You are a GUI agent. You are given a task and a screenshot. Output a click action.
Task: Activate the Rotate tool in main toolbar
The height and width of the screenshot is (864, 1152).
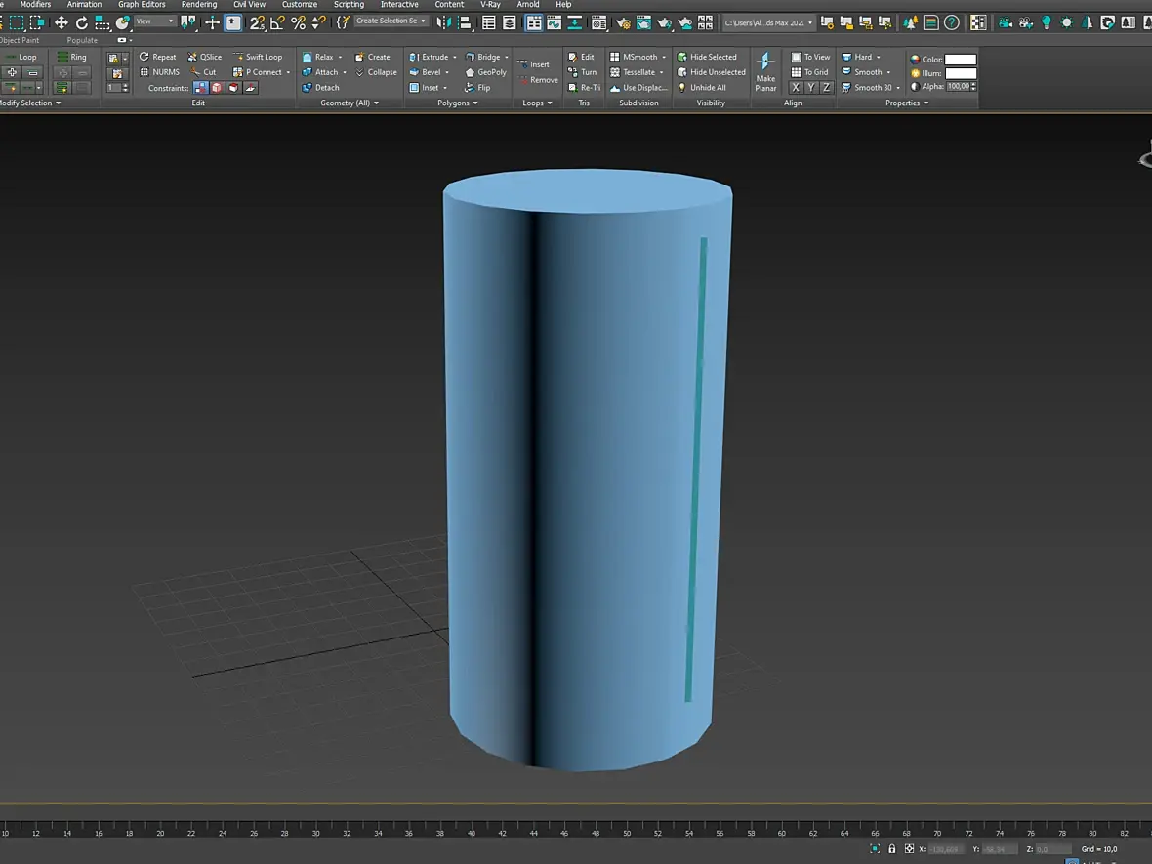(x=82, y=22)
